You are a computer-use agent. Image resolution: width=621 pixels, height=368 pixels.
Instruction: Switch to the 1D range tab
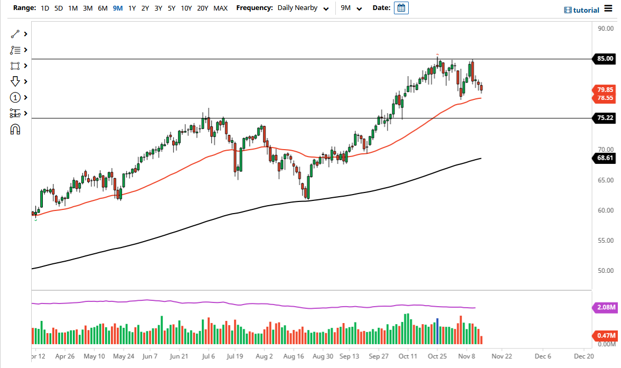45,8
